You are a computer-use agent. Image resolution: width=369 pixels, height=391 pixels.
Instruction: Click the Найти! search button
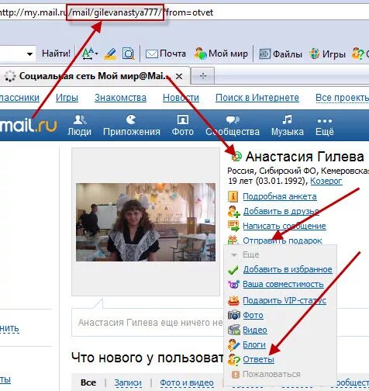[56, 54]
